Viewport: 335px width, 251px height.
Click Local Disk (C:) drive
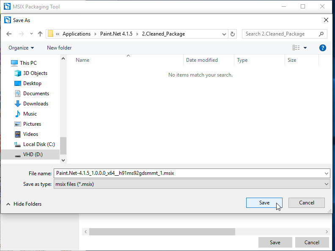click(x=39, y=144)
